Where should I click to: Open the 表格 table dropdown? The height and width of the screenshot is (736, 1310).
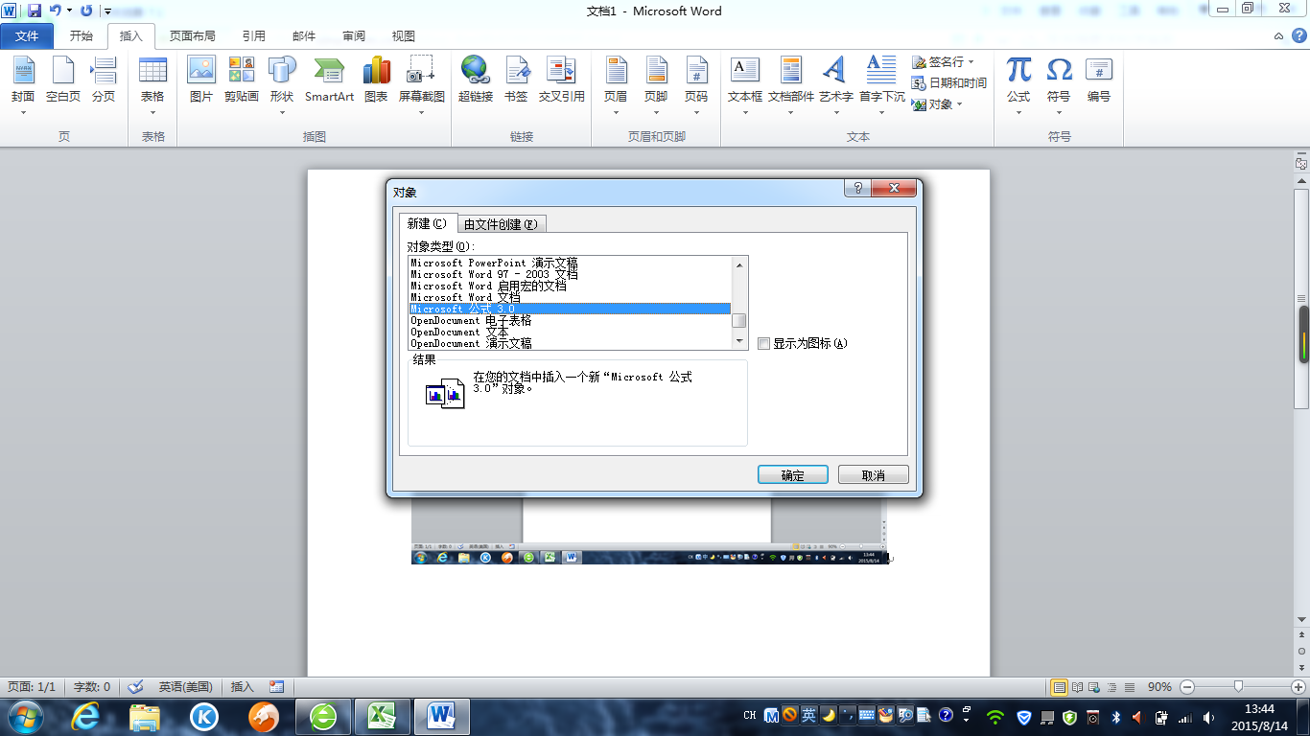152,111
